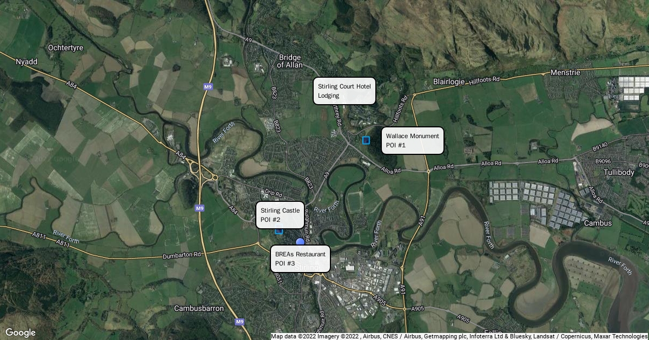
Task: Select the BREAs Restaurant POI #3 label
Action: (x=300, y=259)
